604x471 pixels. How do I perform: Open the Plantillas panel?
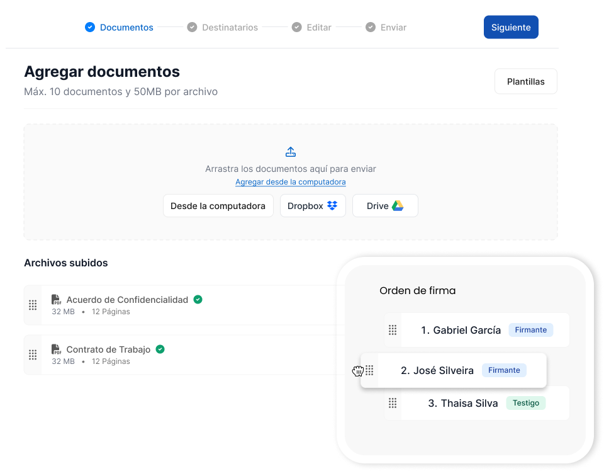point(525,81)
